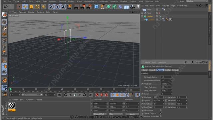This screenshot has height=120, width=213.
Task: Open the Layout dropdown
Action: 197,1
